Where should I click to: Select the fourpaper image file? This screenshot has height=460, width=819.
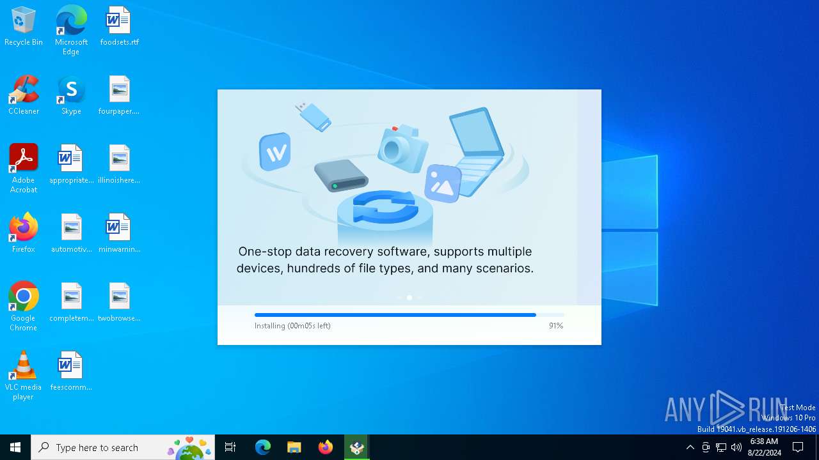(119, 96)
